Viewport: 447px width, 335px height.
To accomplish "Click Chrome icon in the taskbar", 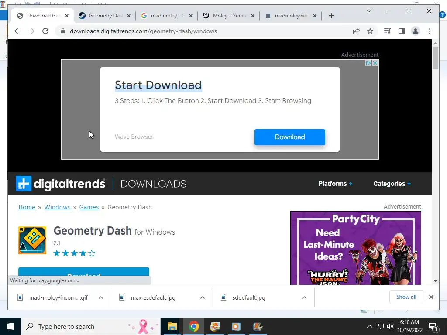I will (193, 326).
